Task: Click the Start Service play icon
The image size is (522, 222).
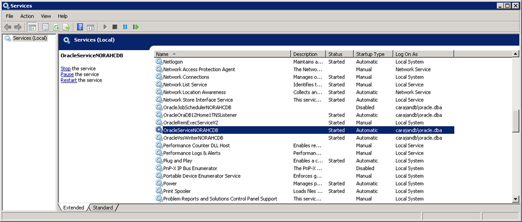Action: tap(105, 27)
